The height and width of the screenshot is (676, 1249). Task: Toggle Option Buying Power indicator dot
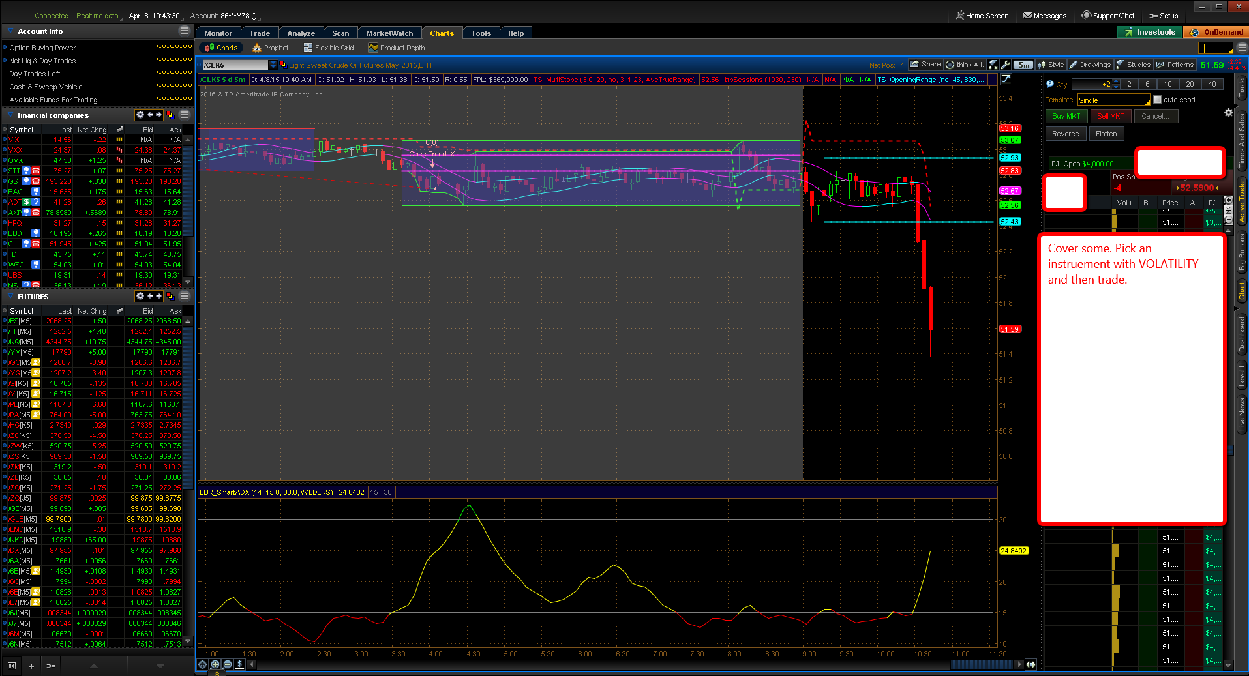[5, 48]
